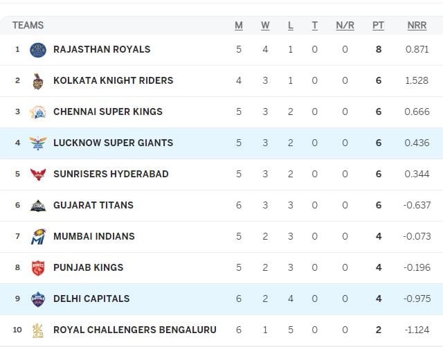Screen dimensions: 443x347
Task: Open the Delhi Capitals logo
Action: tap(38, 299)
